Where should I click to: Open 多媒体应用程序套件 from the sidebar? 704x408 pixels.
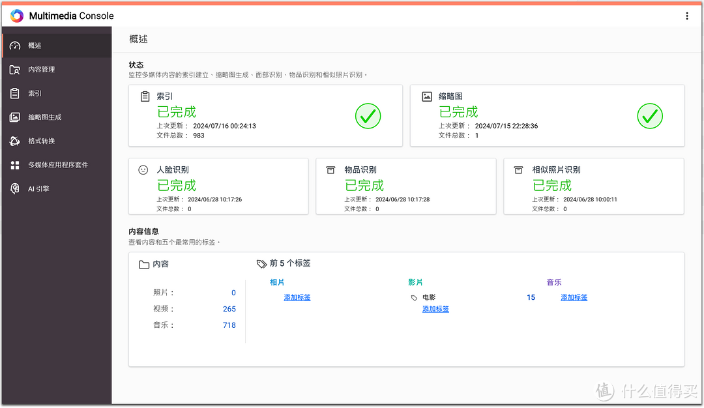pyautogui.click(x=14, y=164)
